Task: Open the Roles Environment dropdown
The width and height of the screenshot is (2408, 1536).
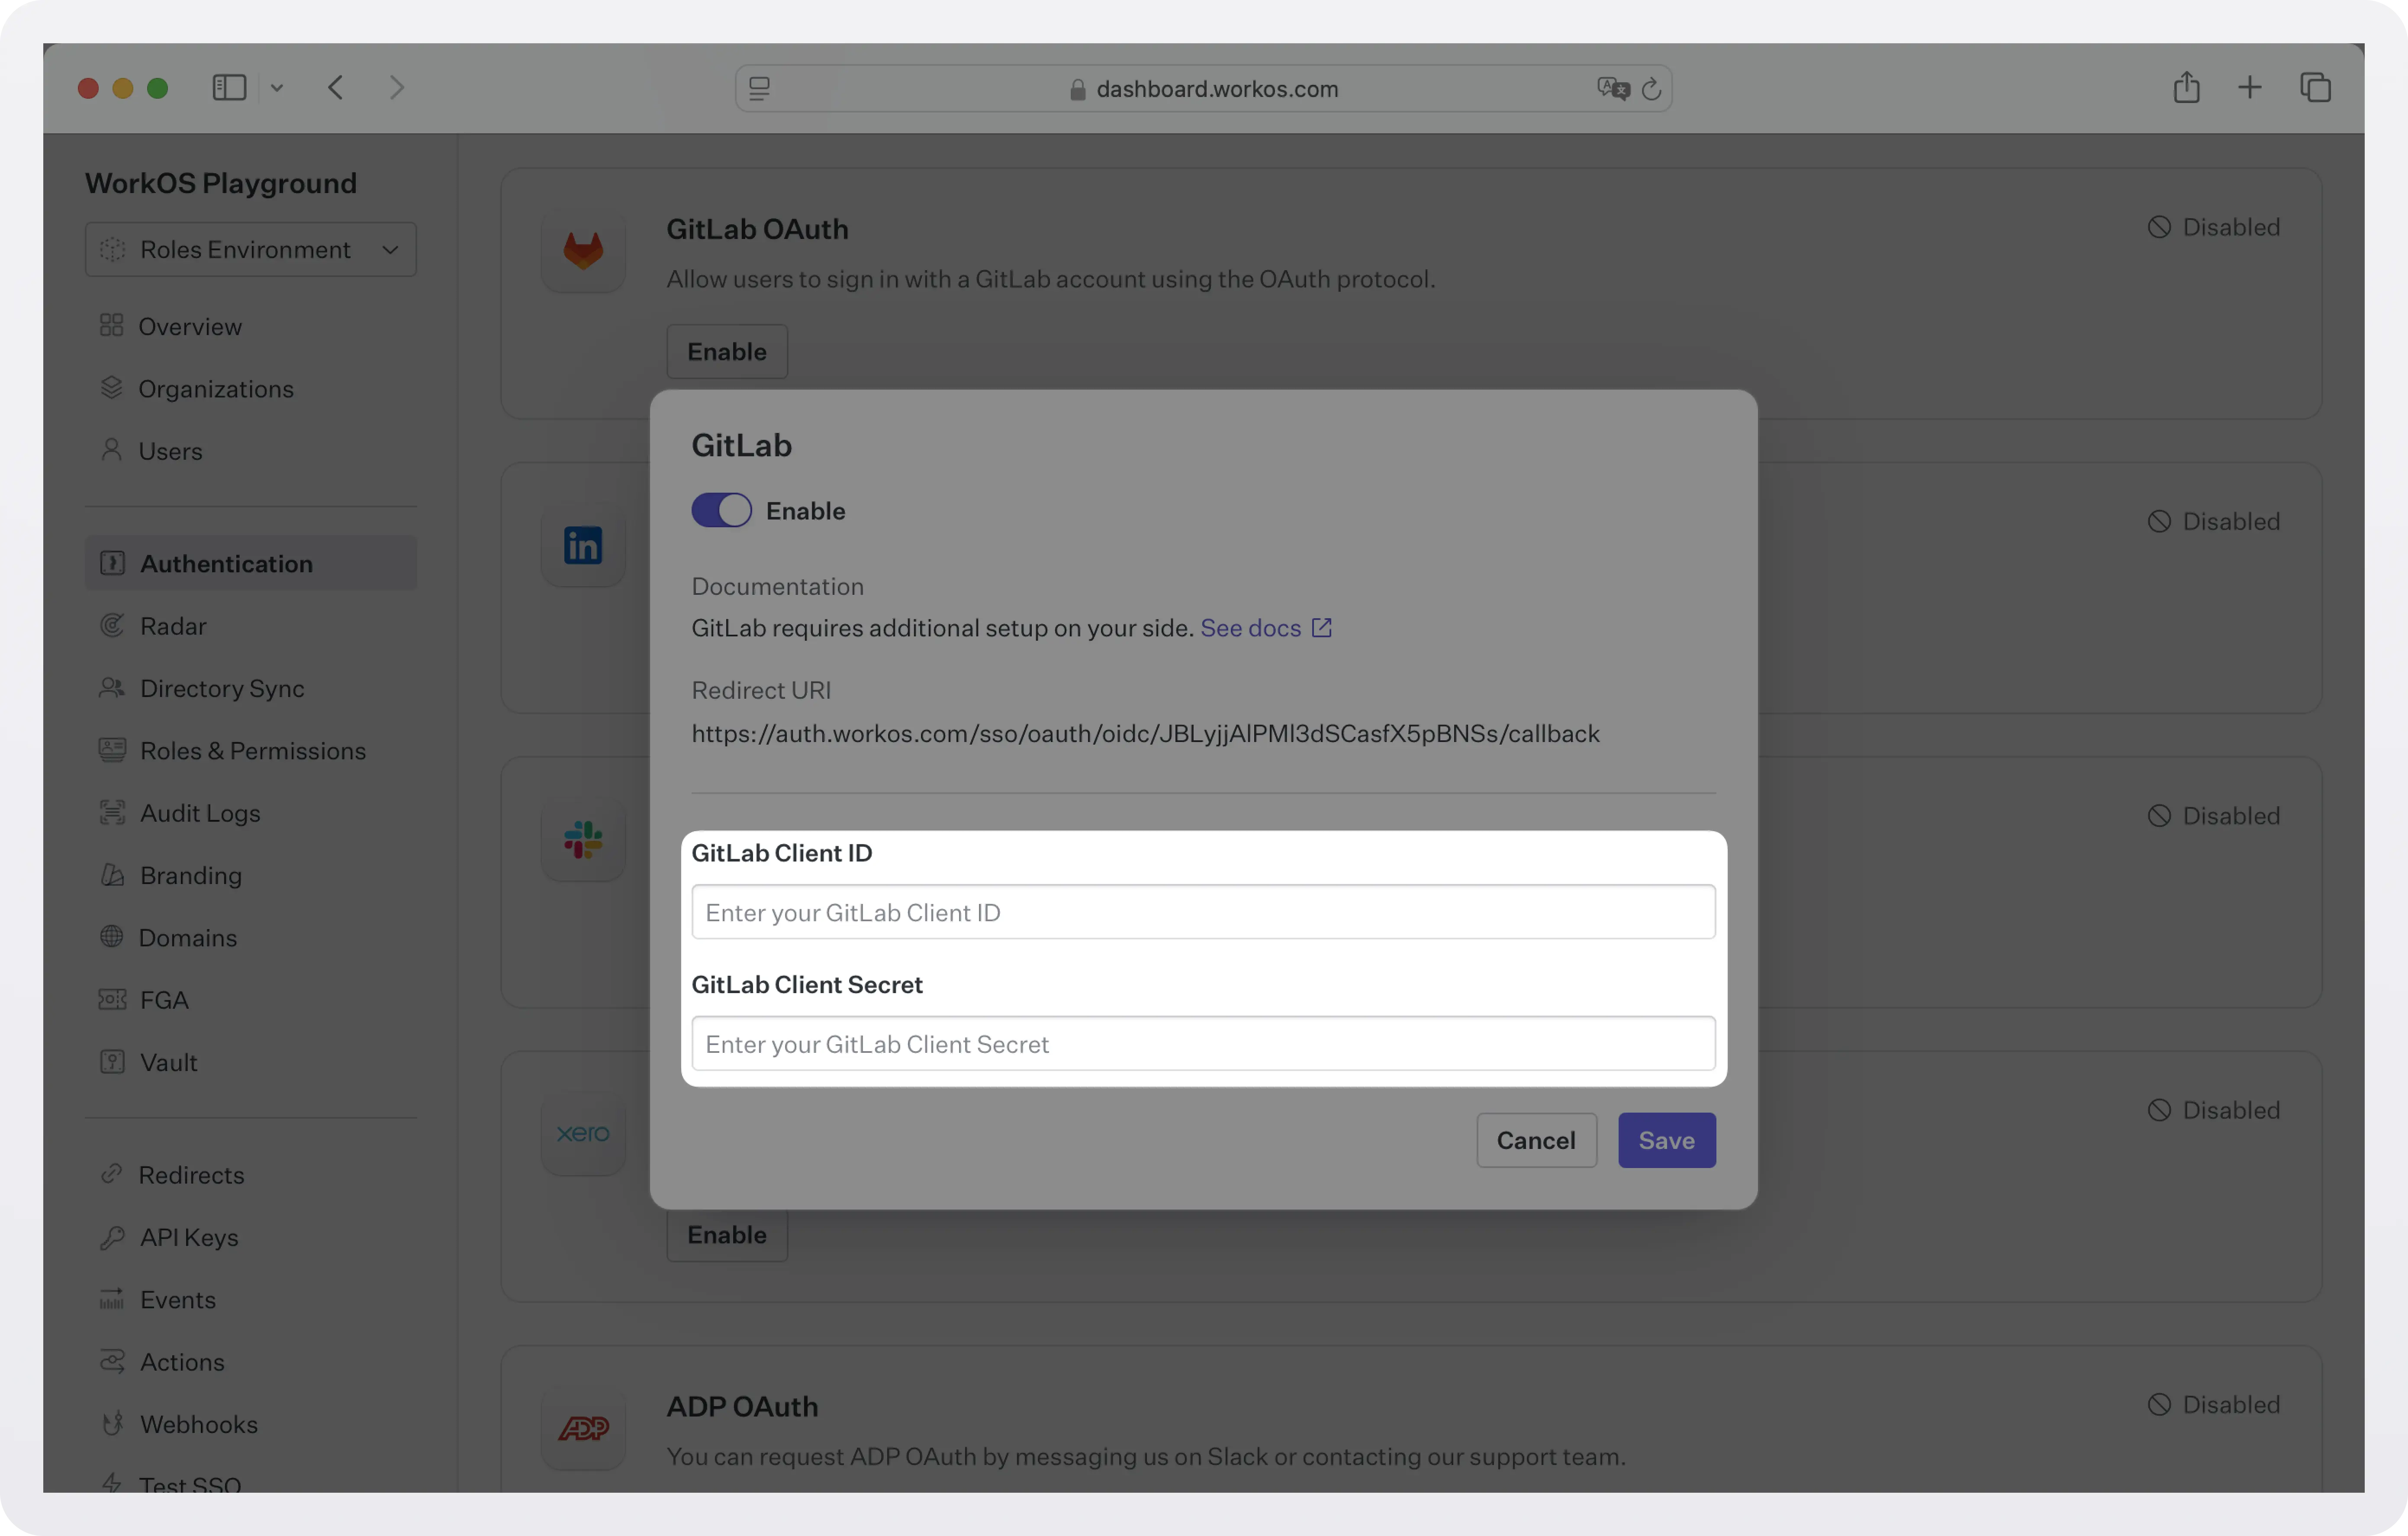Action: click(x=251, y=249)
